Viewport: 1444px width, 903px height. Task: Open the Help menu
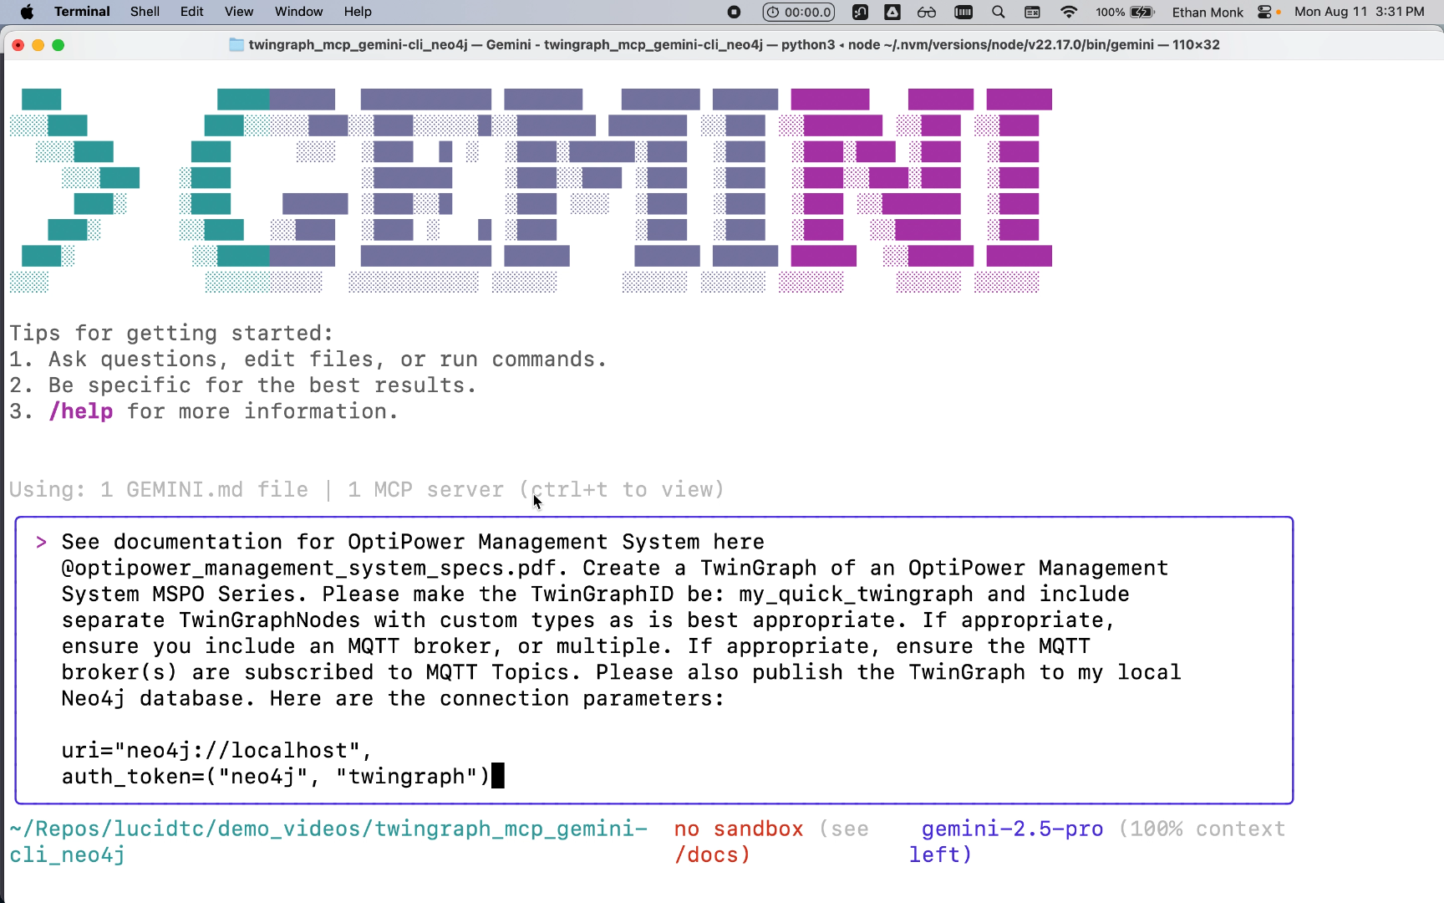coord(358,12)
